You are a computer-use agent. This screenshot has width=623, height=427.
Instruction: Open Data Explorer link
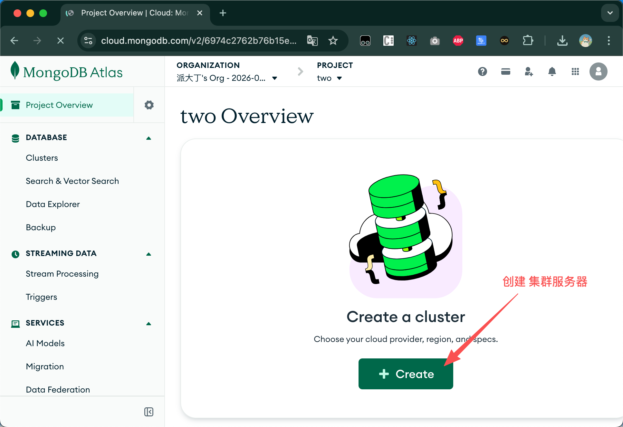point(53,204)
